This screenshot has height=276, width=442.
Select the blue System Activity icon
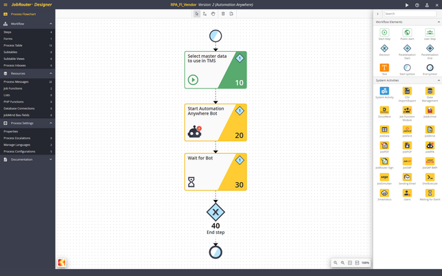click(384, 90)
